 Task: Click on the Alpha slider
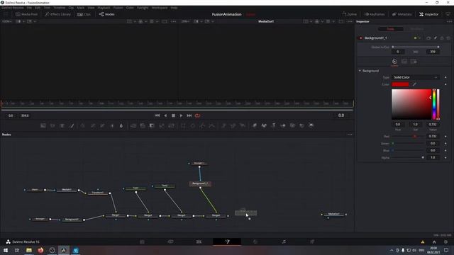click(408, 157)
